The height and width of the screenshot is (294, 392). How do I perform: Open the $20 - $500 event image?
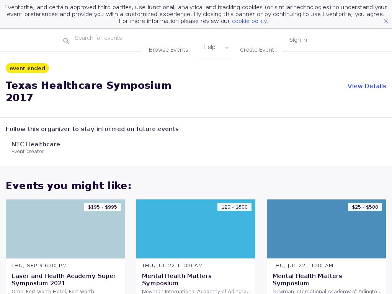pyautogui.click(x=196, y=233)
